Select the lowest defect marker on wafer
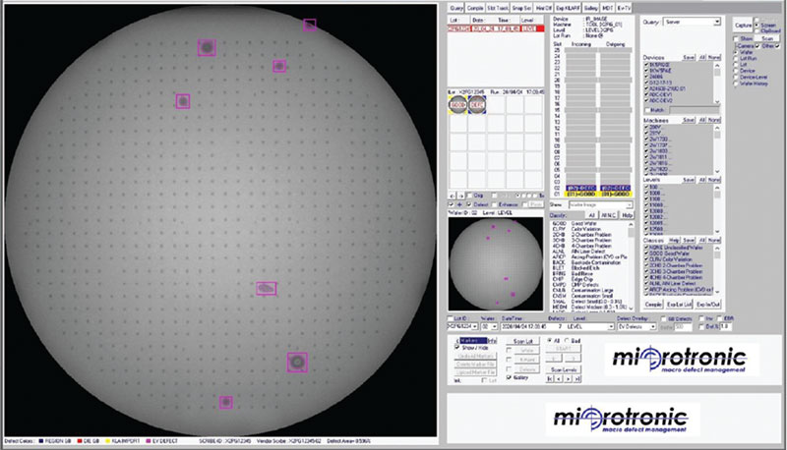The width and height of the screenshot is (787, 450). (x=226, y=403)
